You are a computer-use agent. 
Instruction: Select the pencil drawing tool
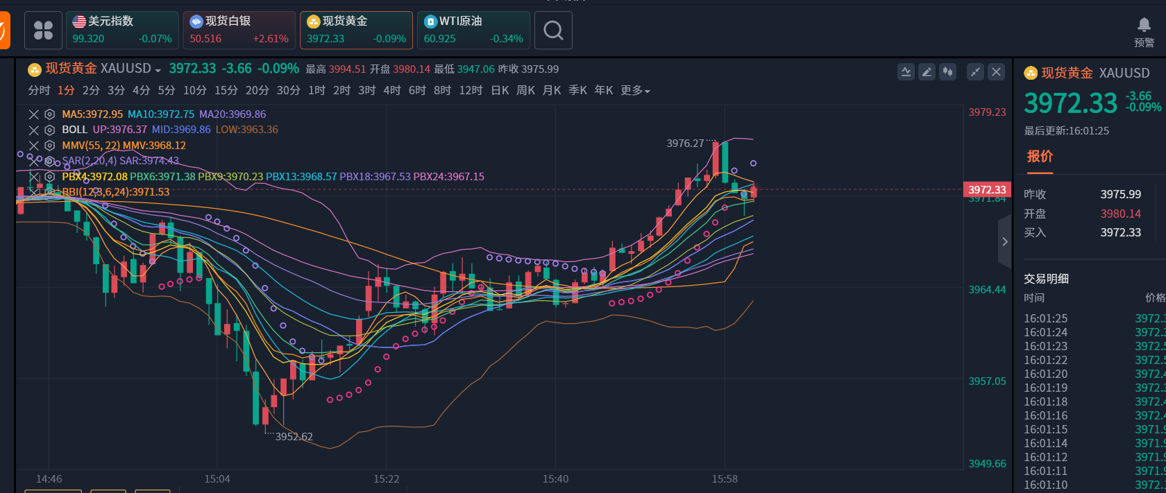(x=927, y=72)
